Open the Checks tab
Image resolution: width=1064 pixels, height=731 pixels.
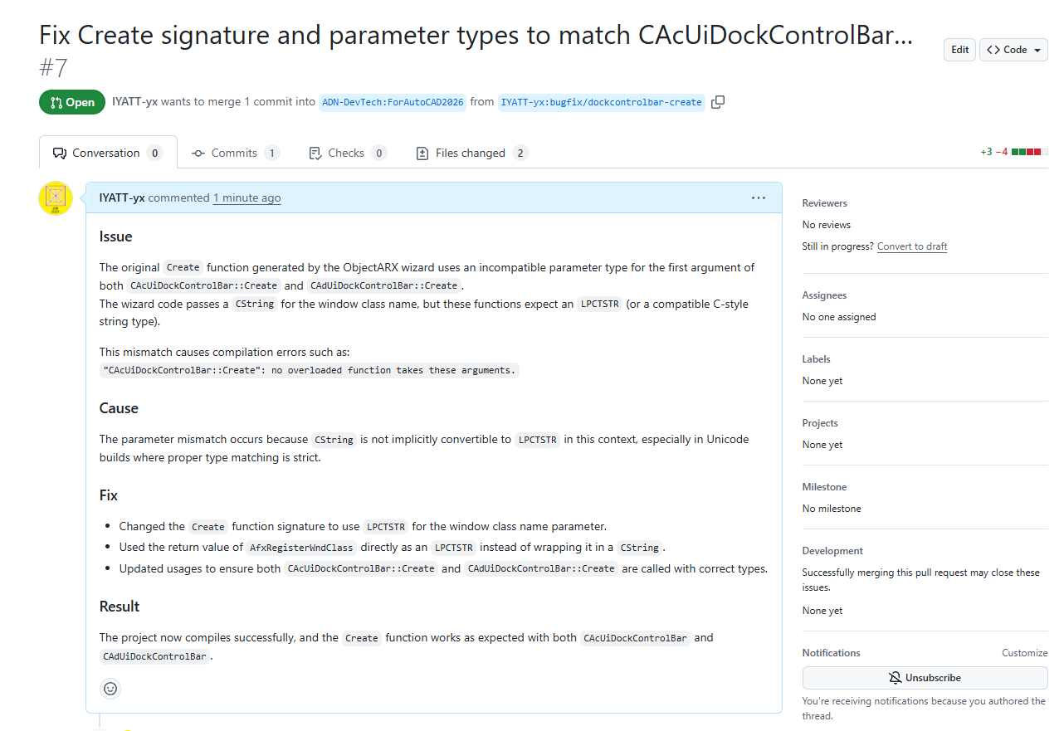[347, 153]
